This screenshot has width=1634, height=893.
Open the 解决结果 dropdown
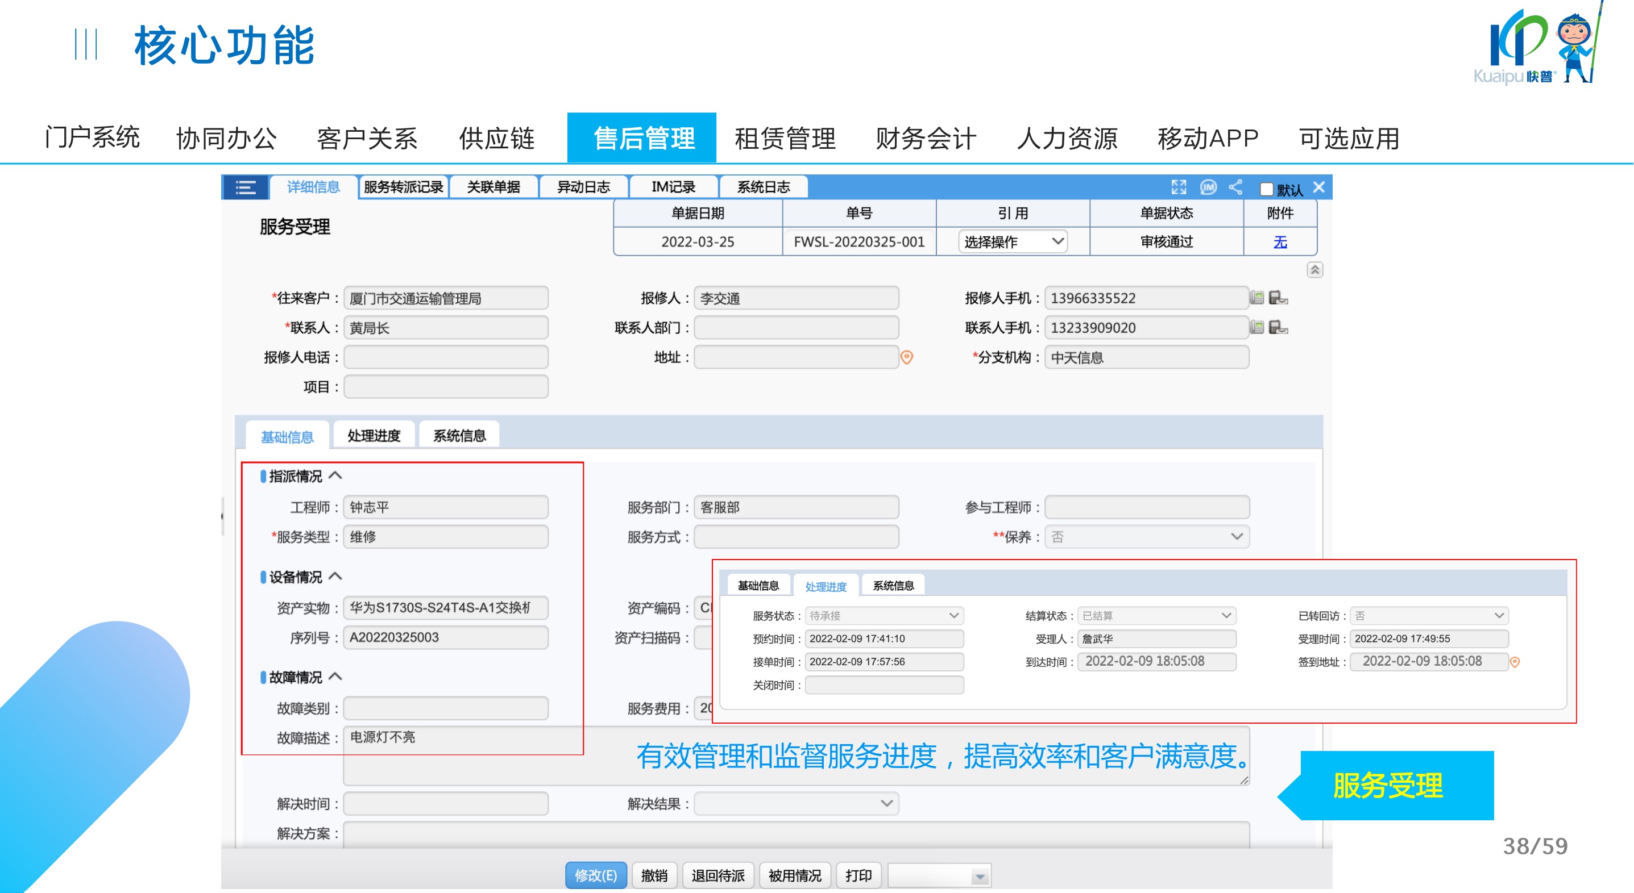click(795, 804)
